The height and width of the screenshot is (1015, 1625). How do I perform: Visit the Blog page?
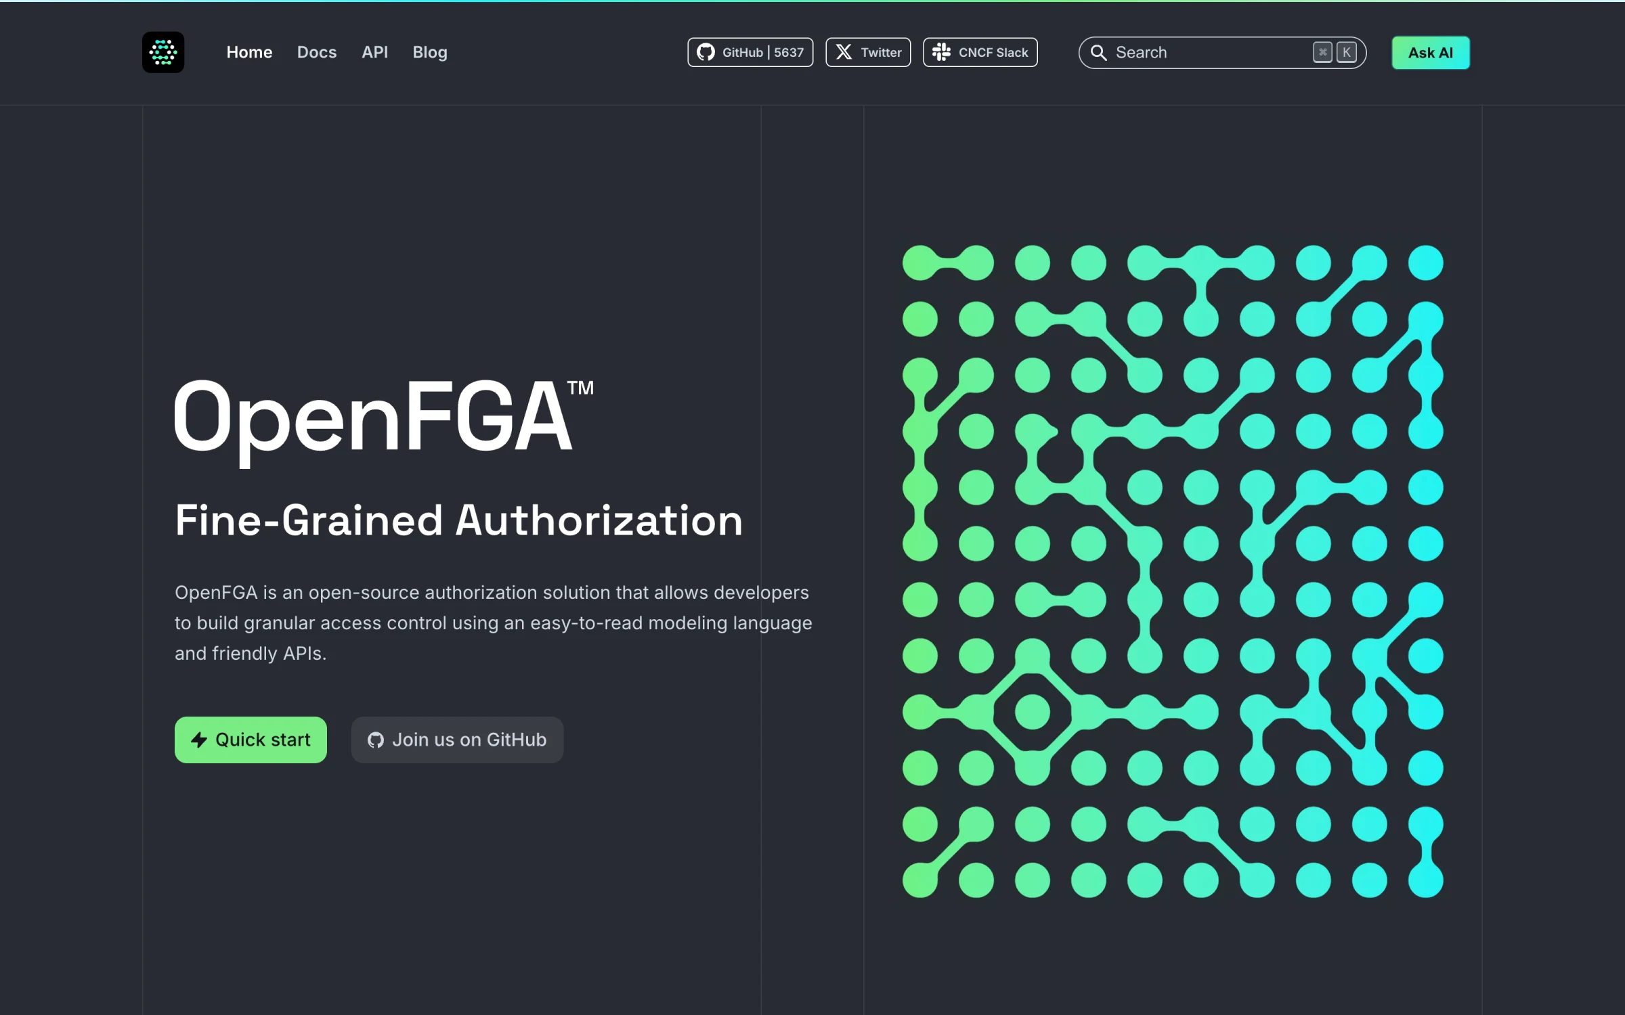tap(430, 52)
